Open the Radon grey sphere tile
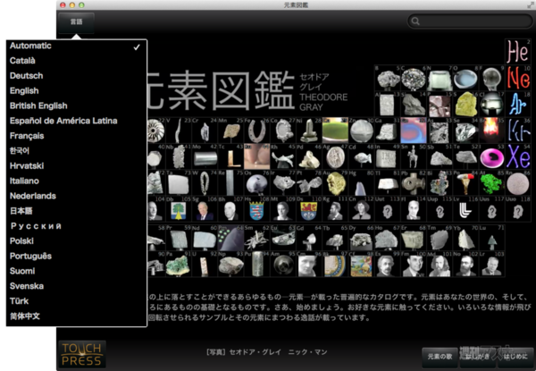This screenshot has height=371, width=536. point(518,183)
